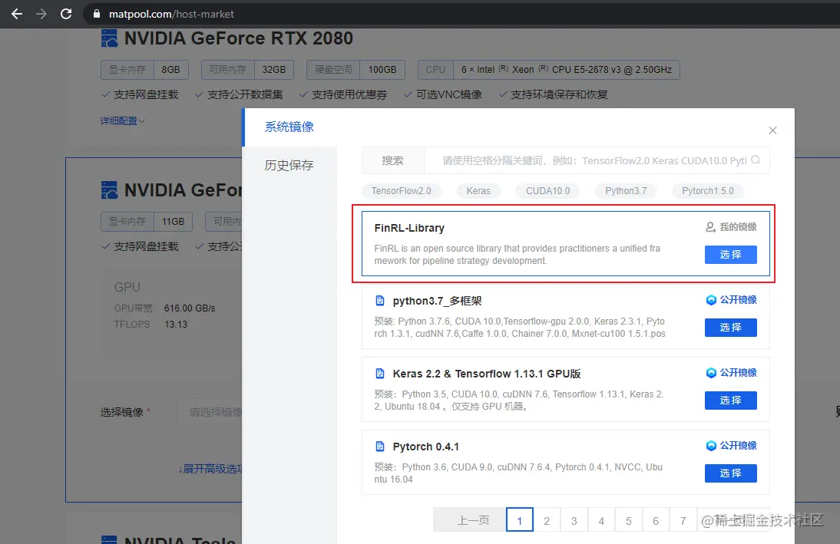Click the FinRL-Library title text

tap(409, 228)
